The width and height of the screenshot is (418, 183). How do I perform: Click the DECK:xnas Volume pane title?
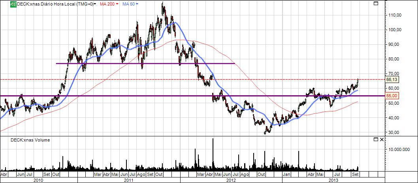(30, 140)
